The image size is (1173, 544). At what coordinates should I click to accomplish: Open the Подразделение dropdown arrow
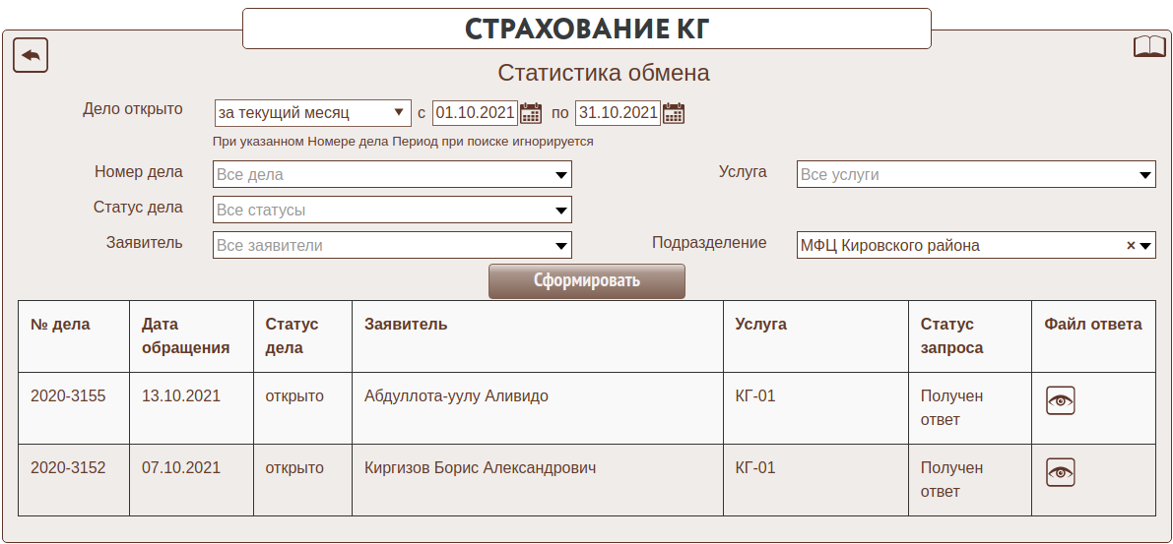tap(1145, 246)
